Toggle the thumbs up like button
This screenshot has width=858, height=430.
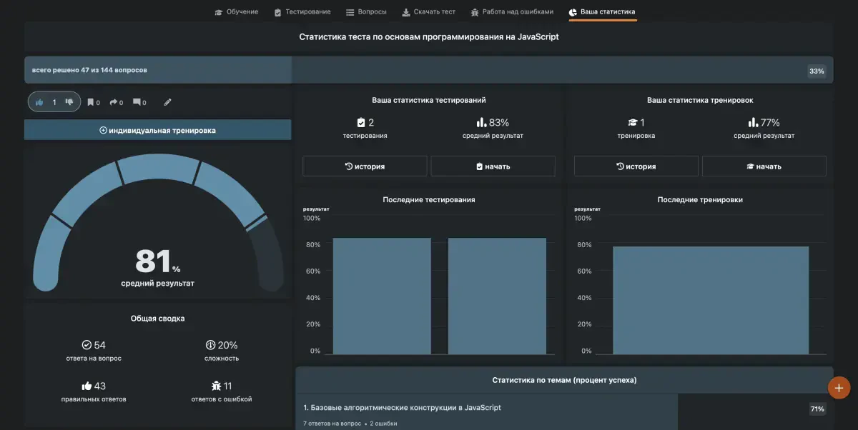39,101
